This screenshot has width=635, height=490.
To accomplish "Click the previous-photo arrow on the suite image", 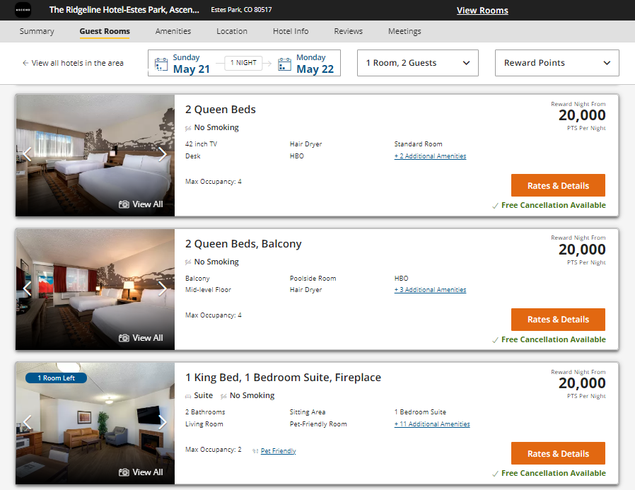I will click(27, 423).
